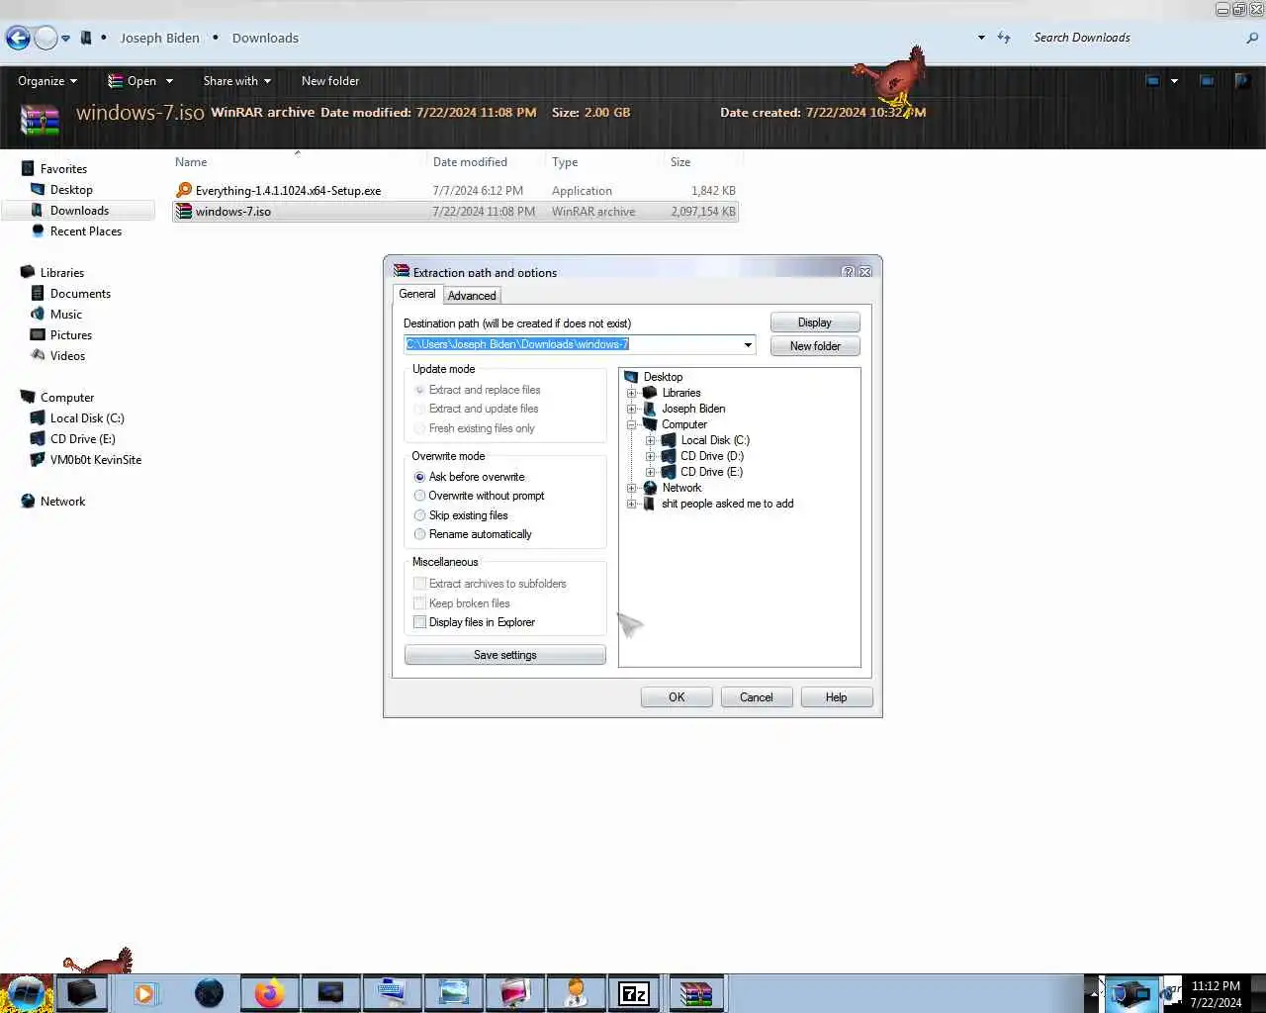The image size is (1266, 1013).
Task: Expand Libraries node in folder tree
Action: 631,393
